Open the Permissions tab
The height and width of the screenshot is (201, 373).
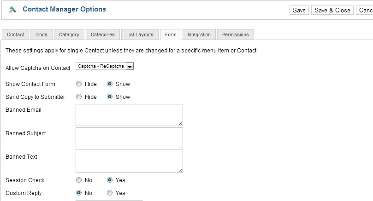tap(236, 34)
